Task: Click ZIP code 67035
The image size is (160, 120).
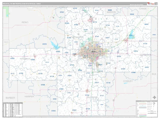Action: (x=12, y=58)
